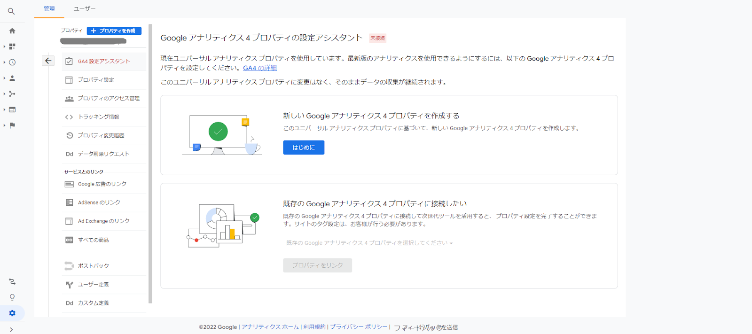Go to Home via the house icon
This screenshot has width=752, height=334.
12,31
